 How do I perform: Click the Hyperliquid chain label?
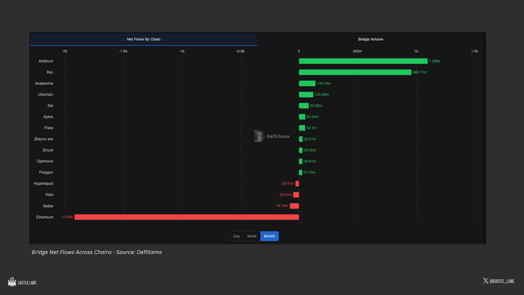point(43,184)
